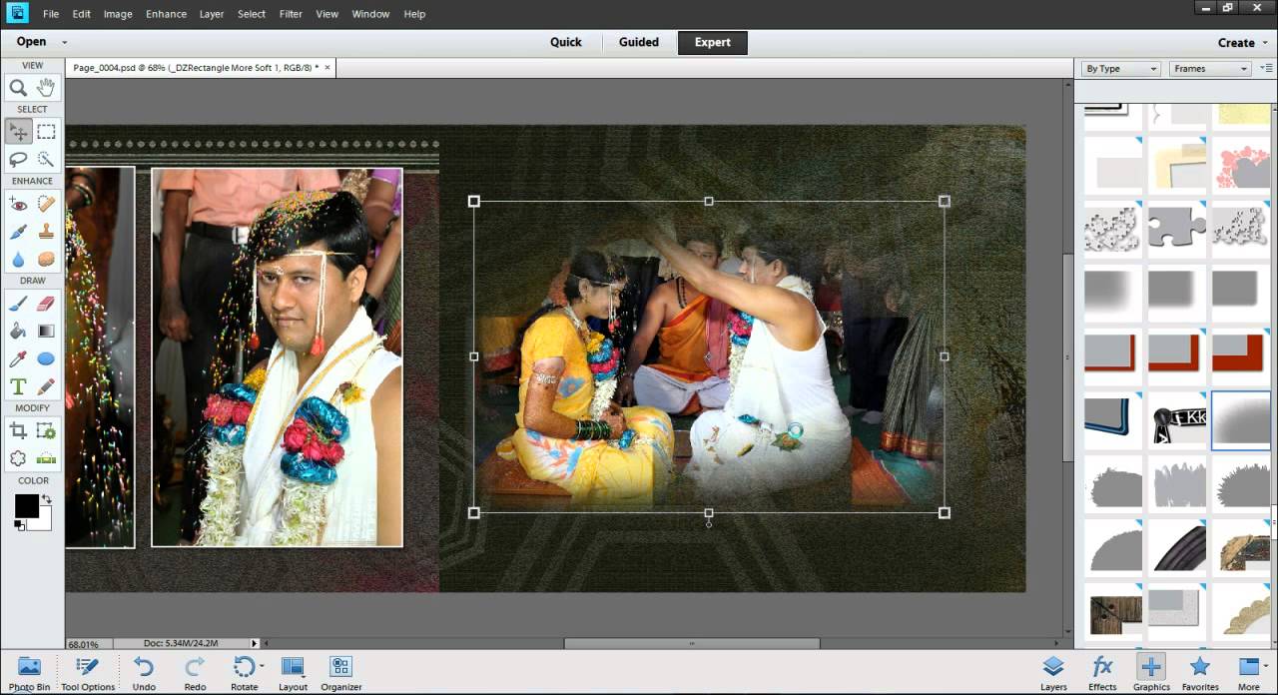The width and height of the screenshot is (1278, 695).
Task: Select the Ellipse shape tool
Action: [46, 358]
